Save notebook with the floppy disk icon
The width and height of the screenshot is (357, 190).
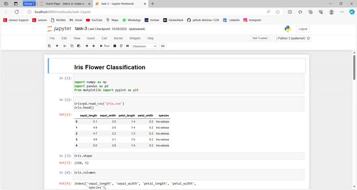point(50,46)
